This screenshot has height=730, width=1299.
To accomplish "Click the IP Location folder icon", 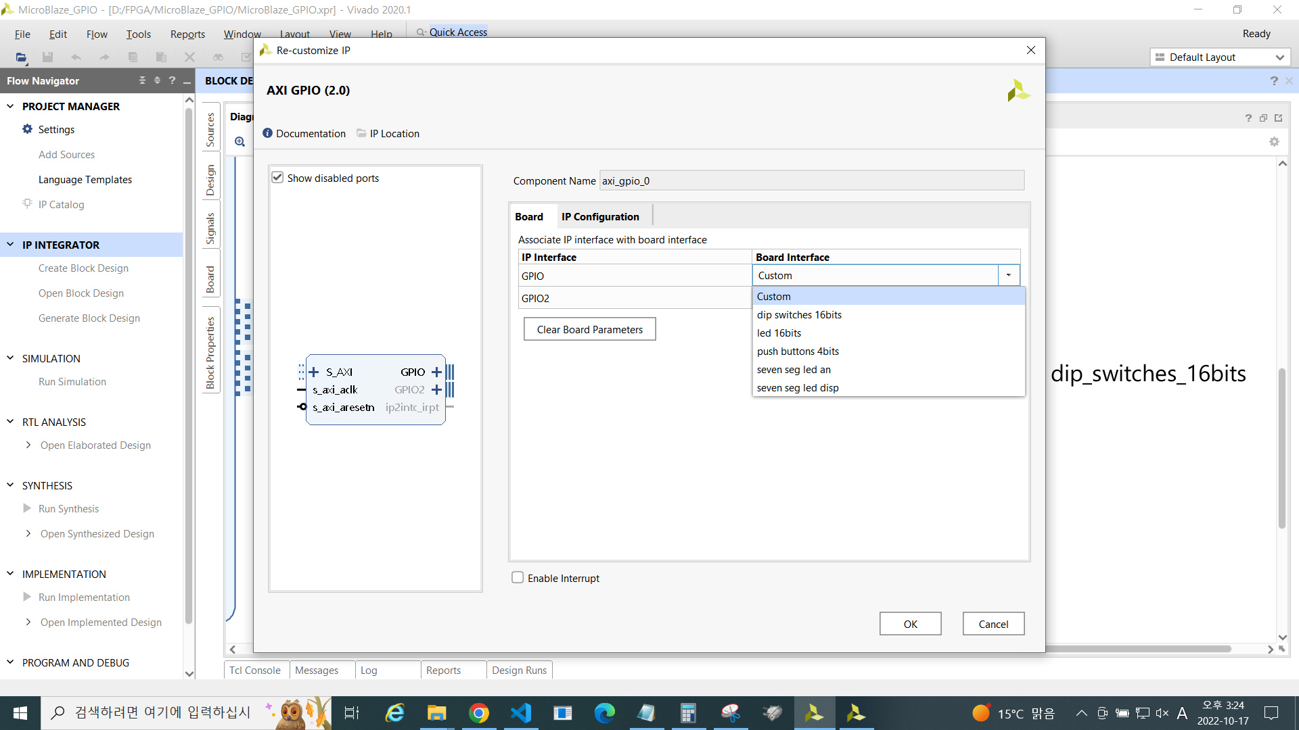I will tap(361, 133).
